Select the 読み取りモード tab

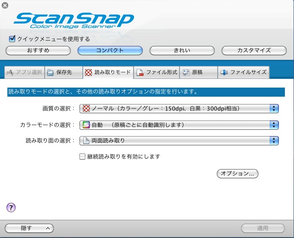coord(108,72)
